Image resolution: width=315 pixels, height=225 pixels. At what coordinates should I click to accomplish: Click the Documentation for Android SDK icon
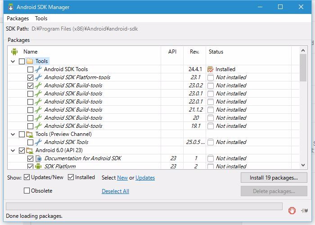coord(38,158)
